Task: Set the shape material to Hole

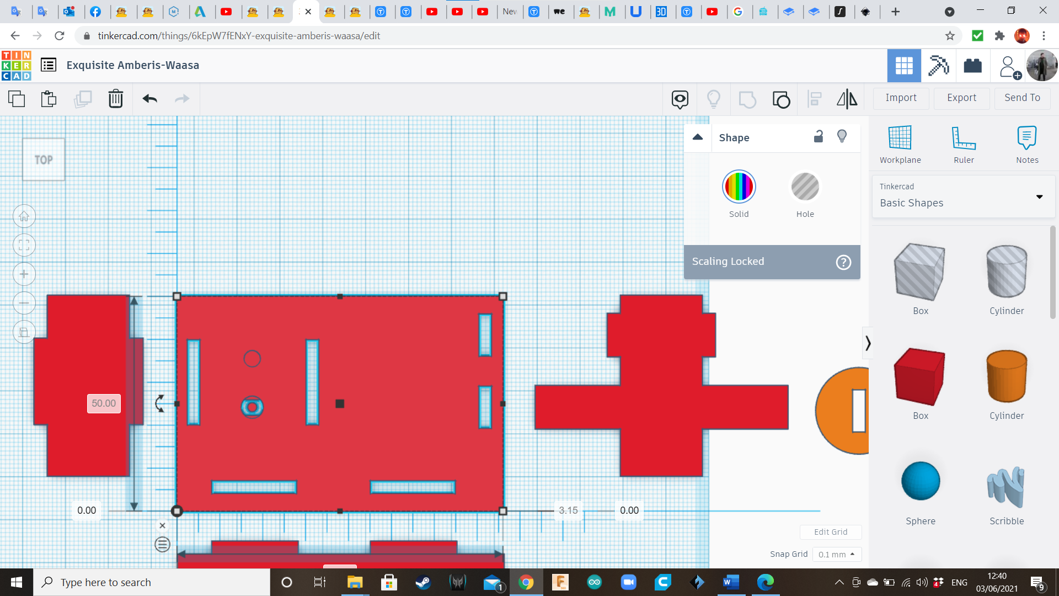Action: (805, 187)
